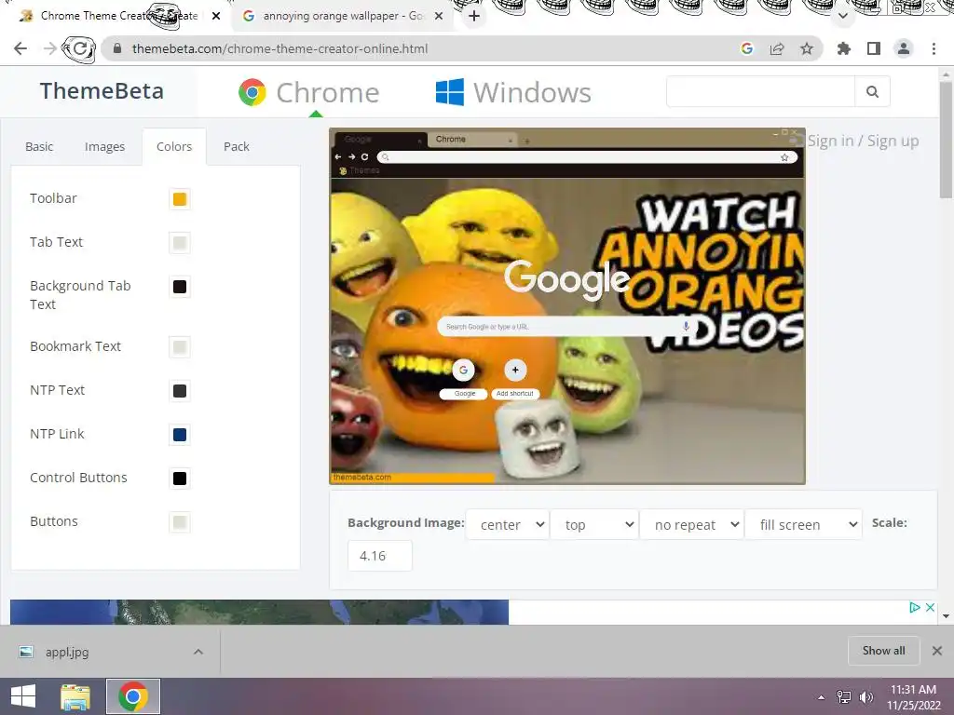Expand appl.jpg download options chevron
Image resolution: width=954 pixels, height=715 pixels.
click(198, 652)
